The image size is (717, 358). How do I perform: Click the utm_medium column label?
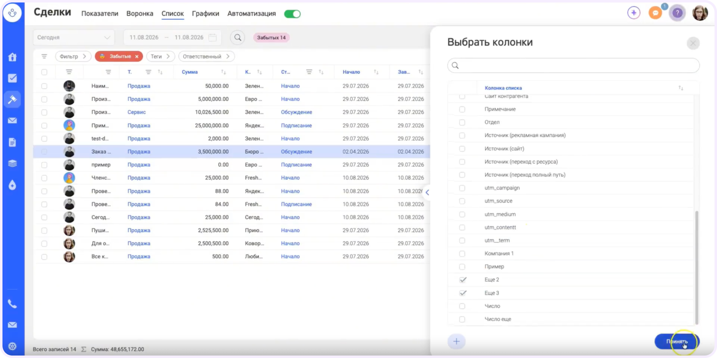(500, 214)
